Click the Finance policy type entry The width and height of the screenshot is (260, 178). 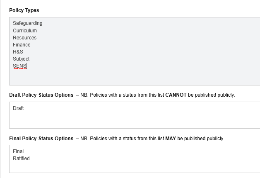pos(22,45)
